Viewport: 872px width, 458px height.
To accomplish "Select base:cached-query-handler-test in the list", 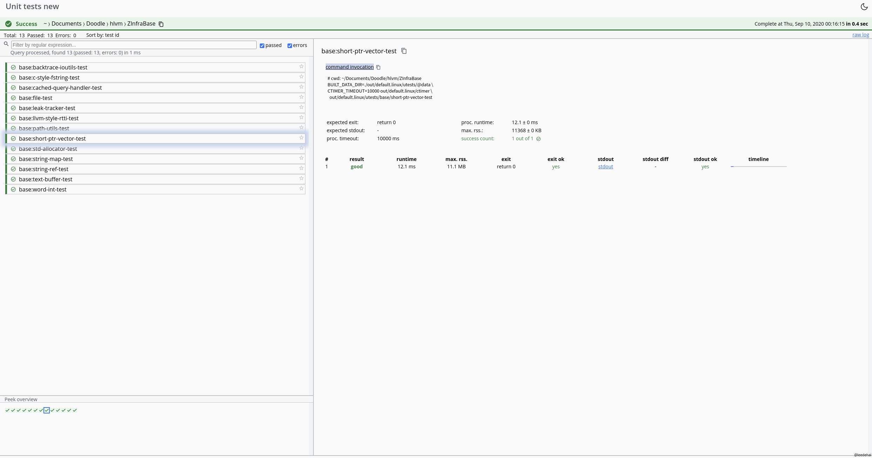I will (x=156, y=88).
